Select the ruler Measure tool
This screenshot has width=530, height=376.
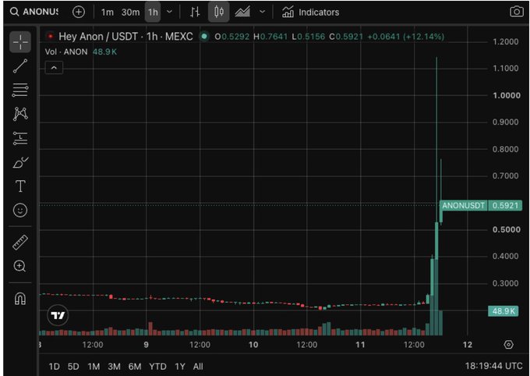20,242
